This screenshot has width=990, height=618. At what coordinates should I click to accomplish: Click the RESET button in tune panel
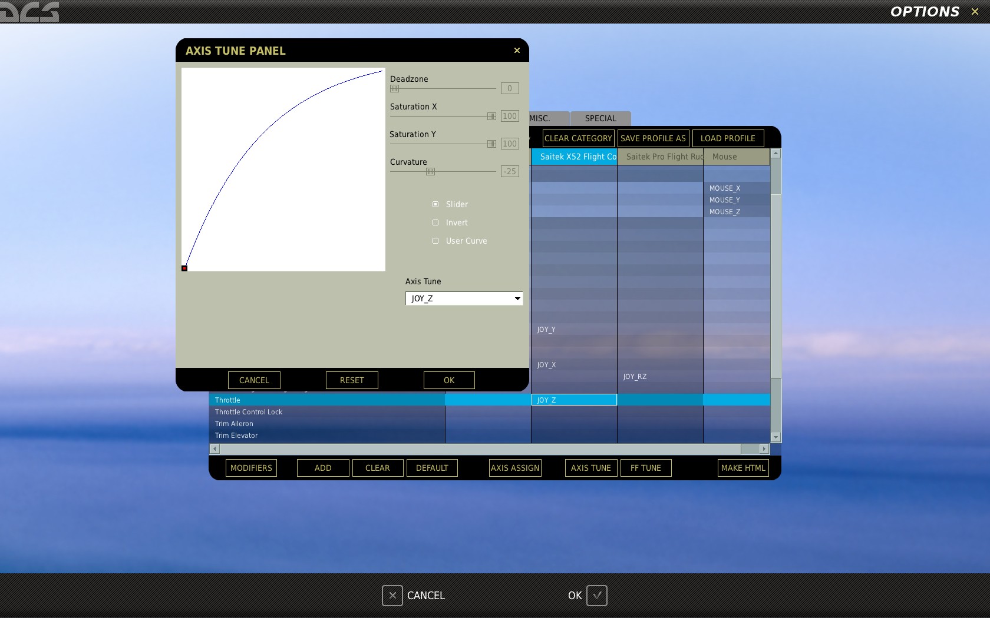click(352, 380)
